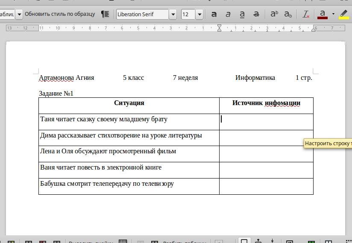Click the header text '7 неделя'
This screenshot has width=352, height=243.
tap(185, 78)
